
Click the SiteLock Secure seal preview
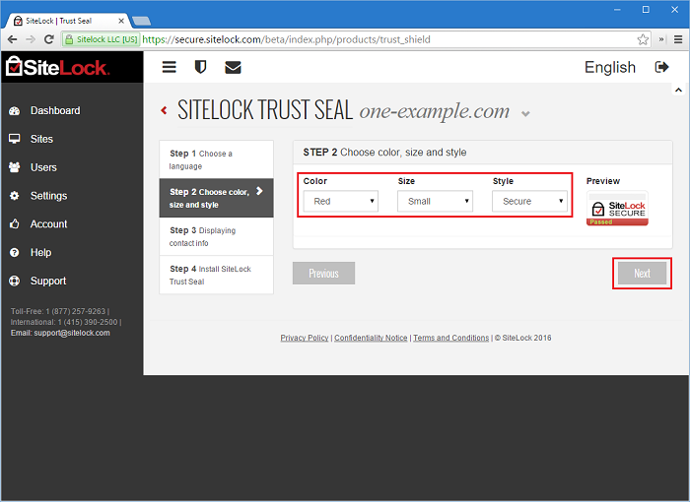tap(617, 209)
